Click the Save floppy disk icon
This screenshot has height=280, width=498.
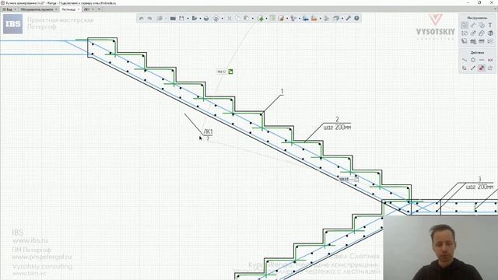(x=181, y=19)
